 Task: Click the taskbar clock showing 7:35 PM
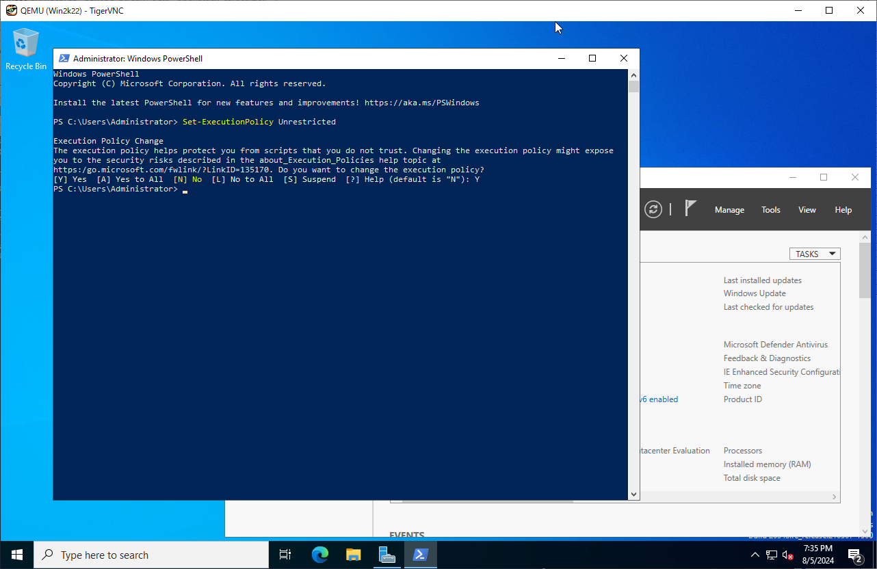818,555
